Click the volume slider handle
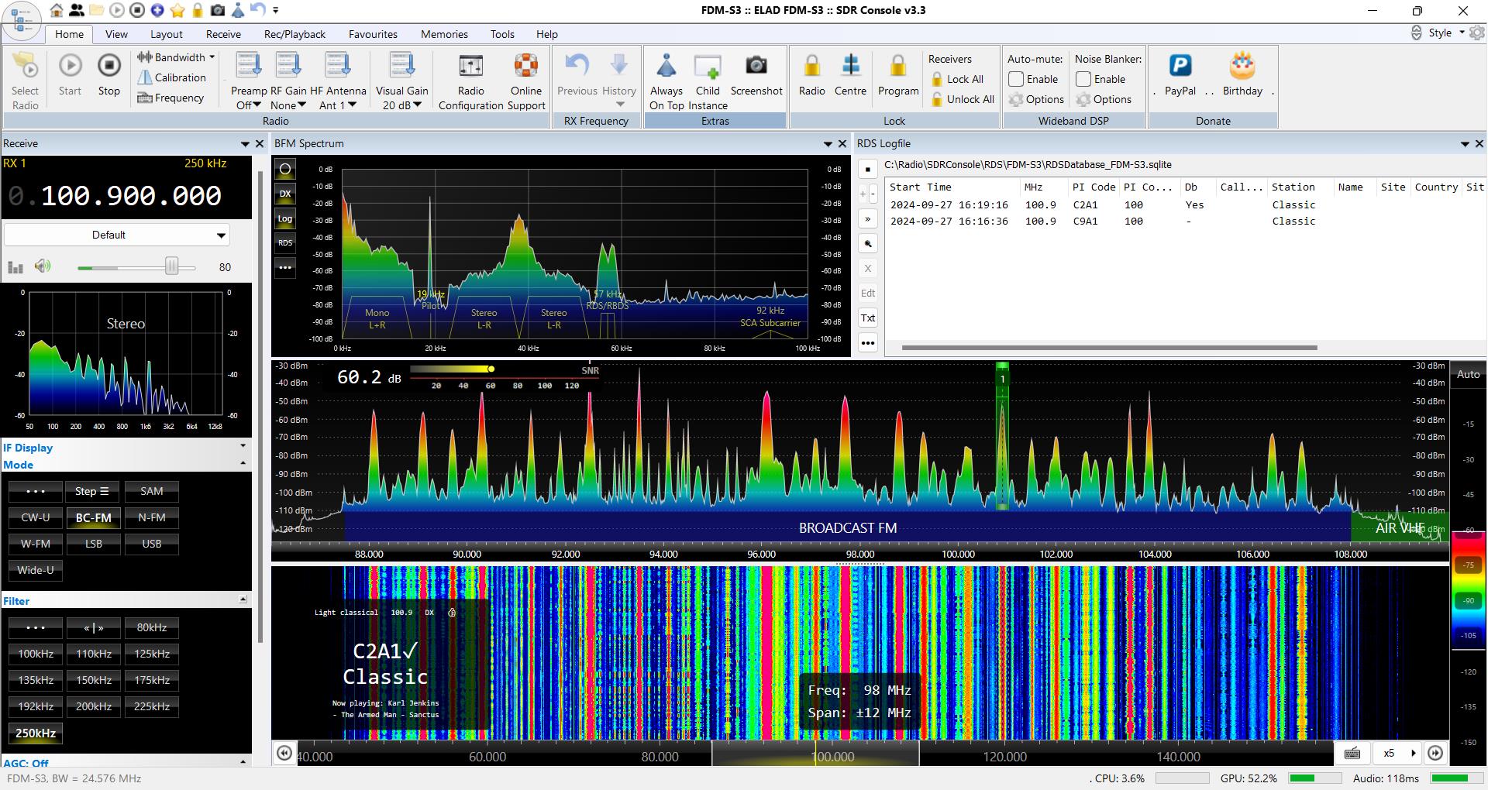Image resolution: width=1488 pixels, height=790 pixels. [171, 267]
